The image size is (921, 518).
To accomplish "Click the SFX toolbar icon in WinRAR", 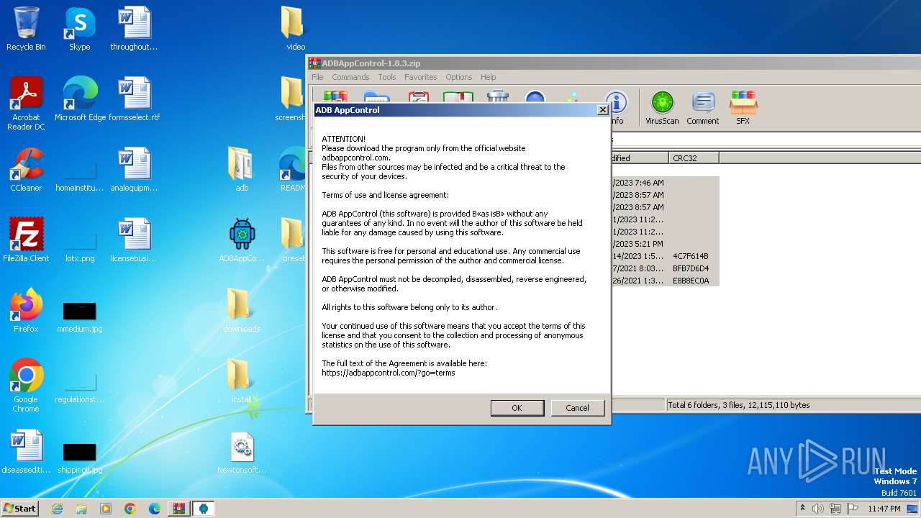I will coord(743,108).
